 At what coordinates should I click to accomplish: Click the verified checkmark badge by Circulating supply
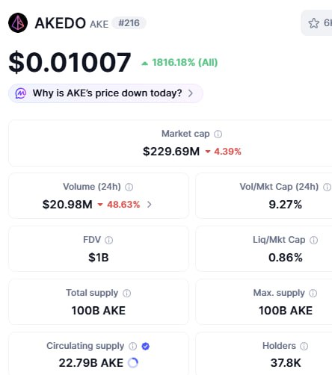[146, 346]
